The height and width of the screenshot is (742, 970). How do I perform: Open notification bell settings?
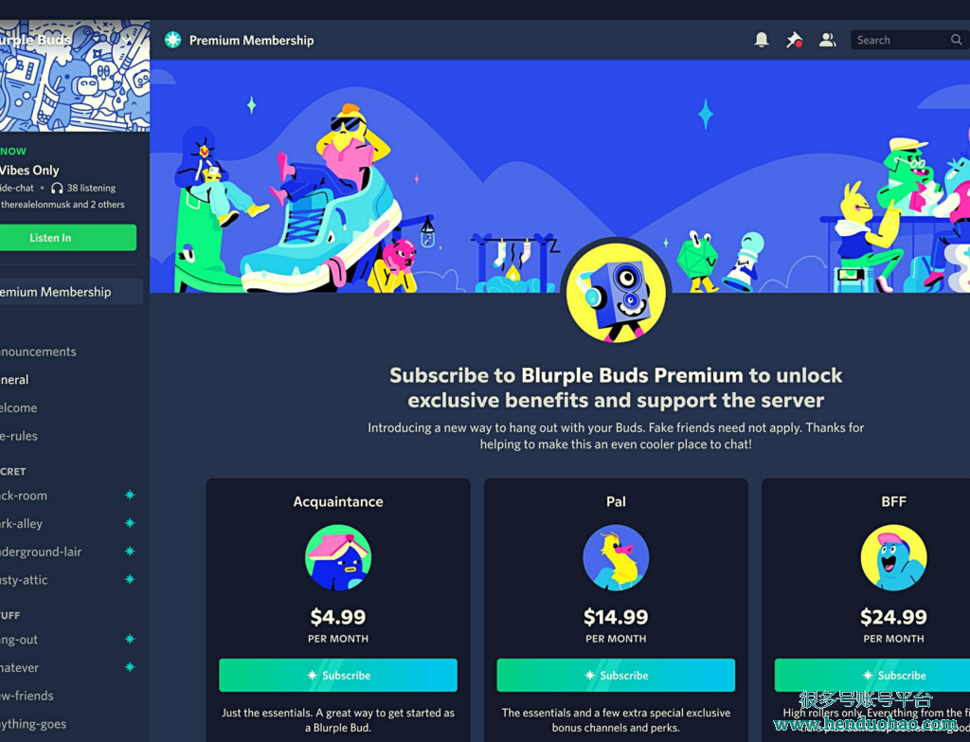point(762,40)
